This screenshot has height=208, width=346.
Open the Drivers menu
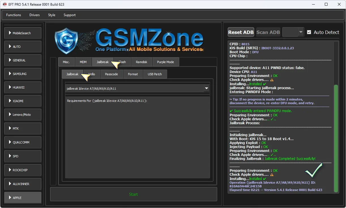(x=35, y=15)
